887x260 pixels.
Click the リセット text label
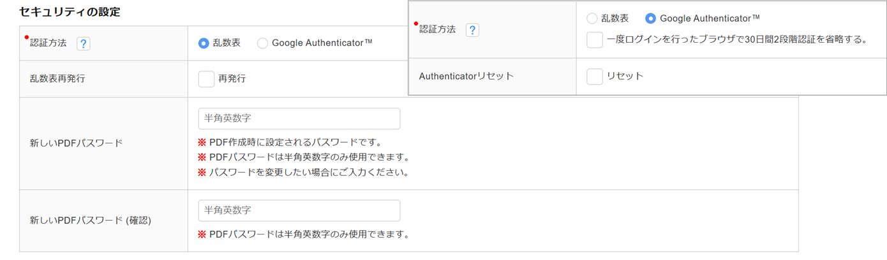pyautogui.click(x=625, y=76)
